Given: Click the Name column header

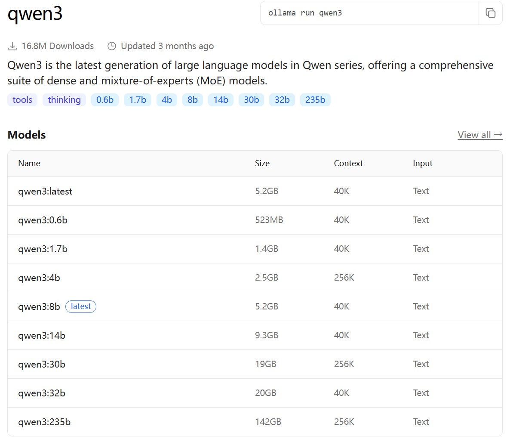Looking at the screenshot, I should tap(29, 164).
